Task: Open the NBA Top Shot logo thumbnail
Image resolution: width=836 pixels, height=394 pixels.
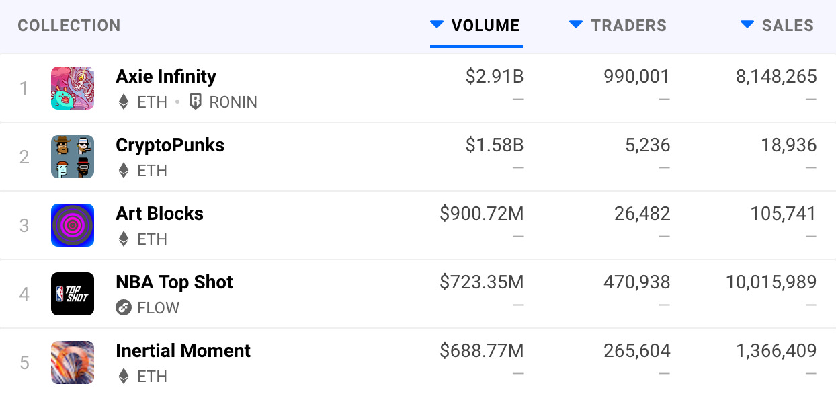Action: click(x=73, y=294)
